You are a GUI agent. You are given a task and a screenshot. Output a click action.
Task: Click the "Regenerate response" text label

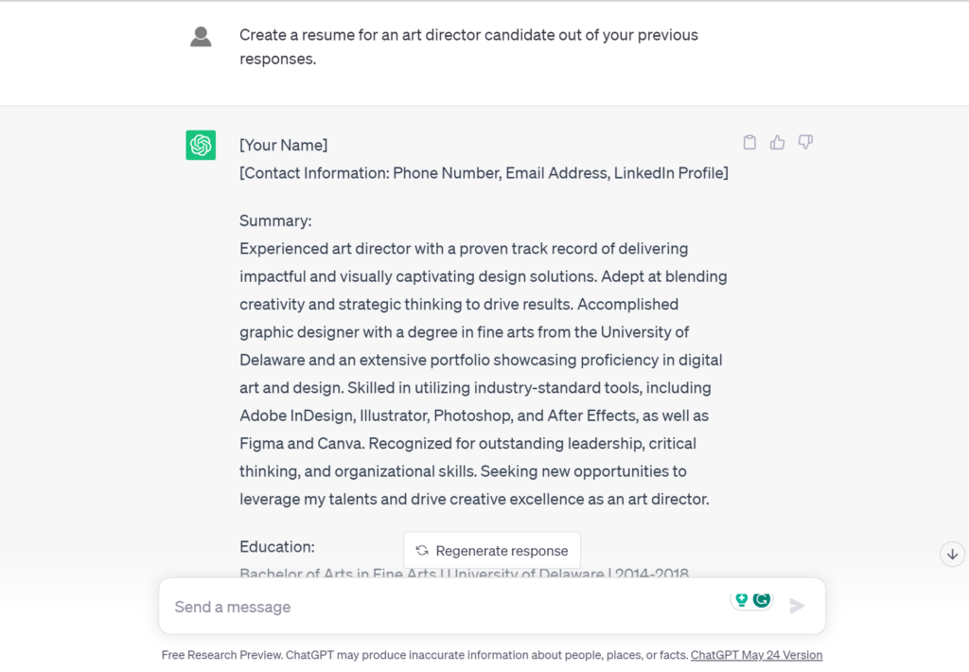pos(502,551)
